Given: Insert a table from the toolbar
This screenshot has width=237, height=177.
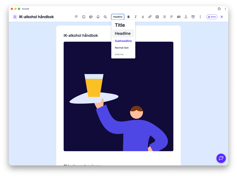Looking at the screenshot, I should (x=179, y=17).
